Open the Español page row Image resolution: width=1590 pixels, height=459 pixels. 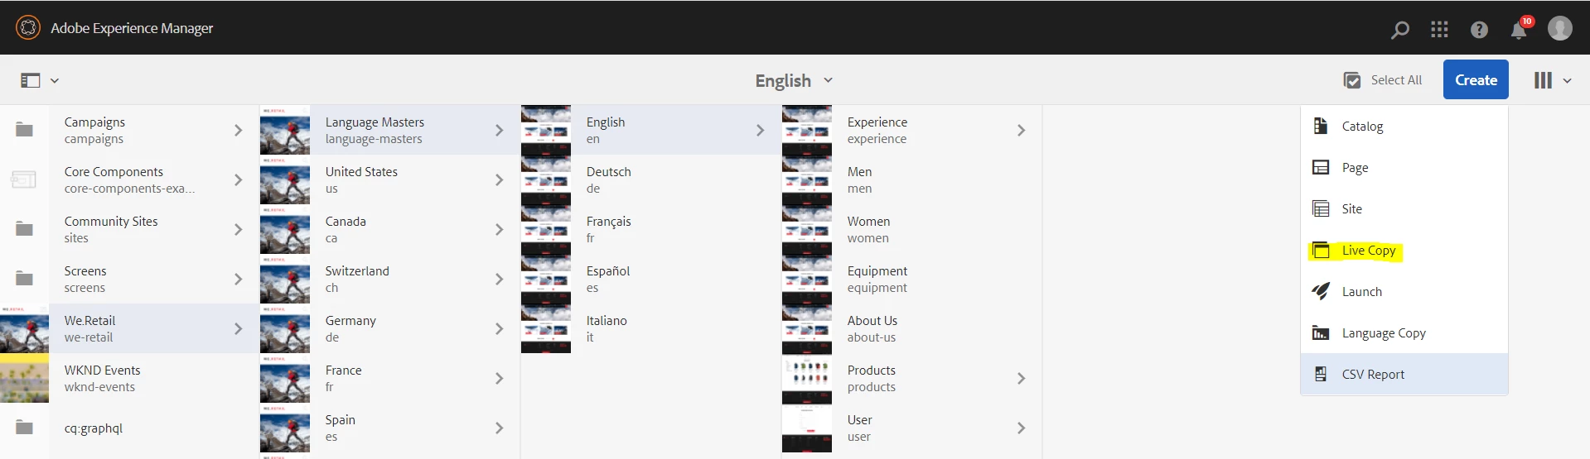coord(650,279)
